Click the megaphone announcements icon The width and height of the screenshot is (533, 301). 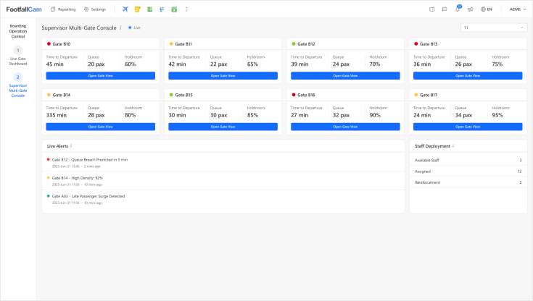coord(470,9)
